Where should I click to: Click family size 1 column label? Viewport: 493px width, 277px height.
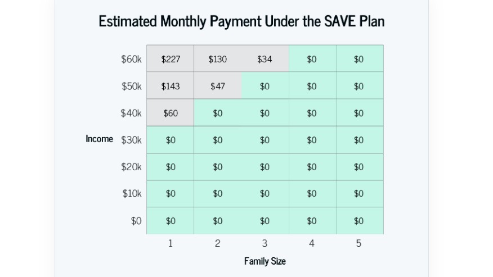coord(171,243)
